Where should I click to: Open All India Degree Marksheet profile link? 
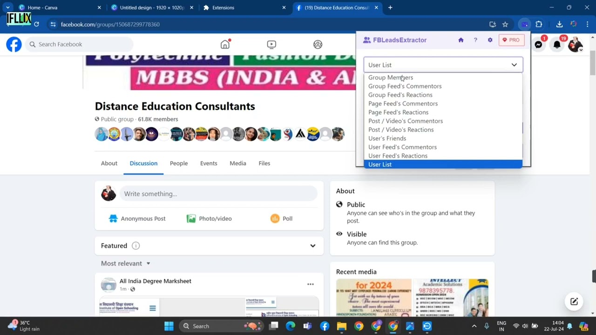click(155, 281)
